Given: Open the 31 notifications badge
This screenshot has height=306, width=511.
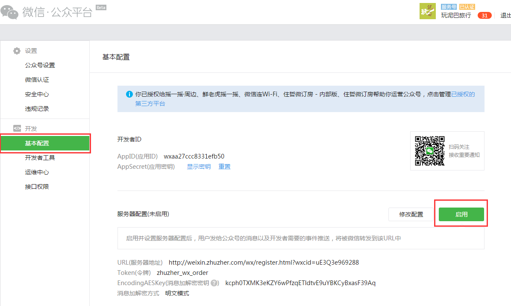Looking at the screenshot, I should (485, 15).
